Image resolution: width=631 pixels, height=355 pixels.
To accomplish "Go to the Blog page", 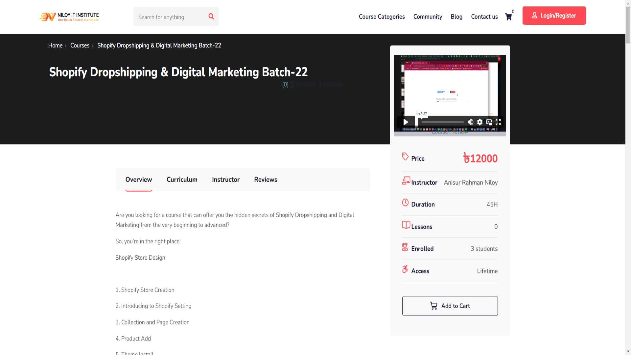I will click(456, 17).
